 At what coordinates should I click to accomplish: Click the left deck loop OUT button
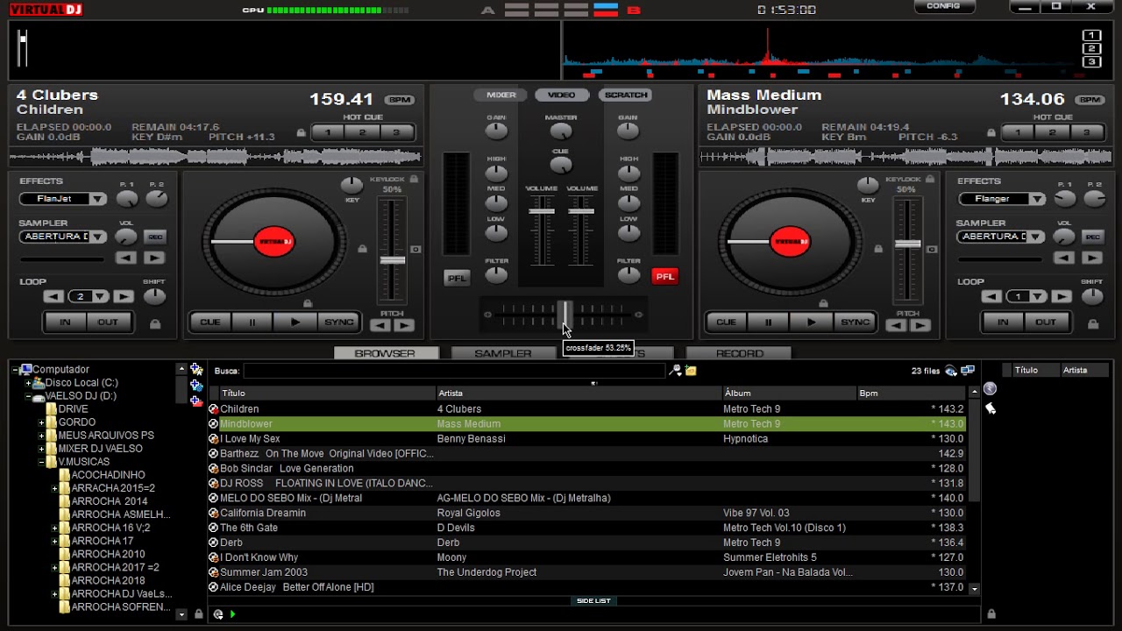108,323
